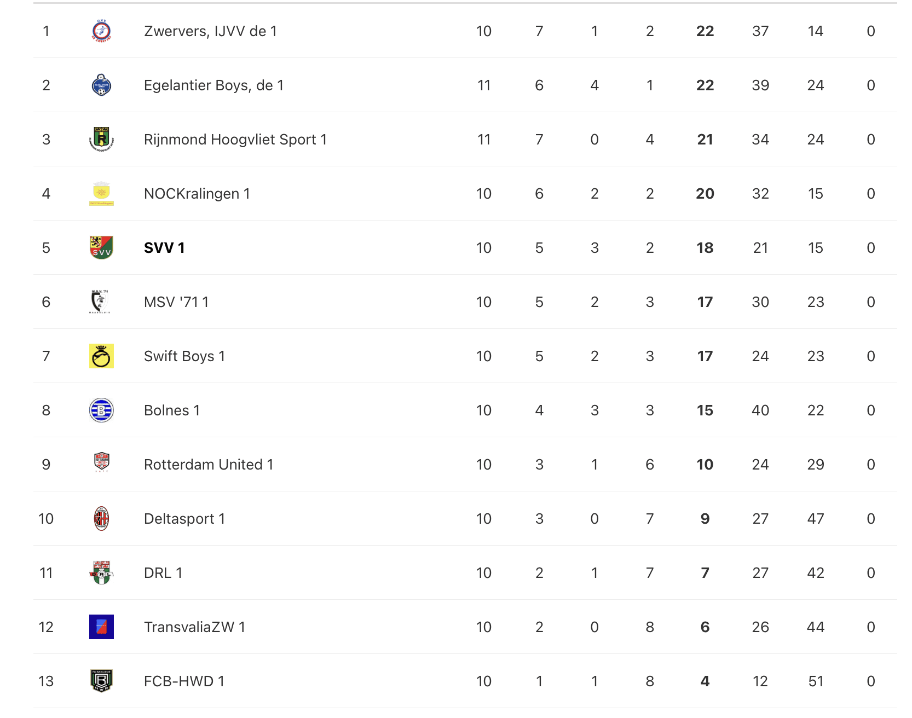Click the TransvaliaZW blue square logo
The height and width of the screenshot is (718, 912).
pyautogui.click(x=101, y=627)
